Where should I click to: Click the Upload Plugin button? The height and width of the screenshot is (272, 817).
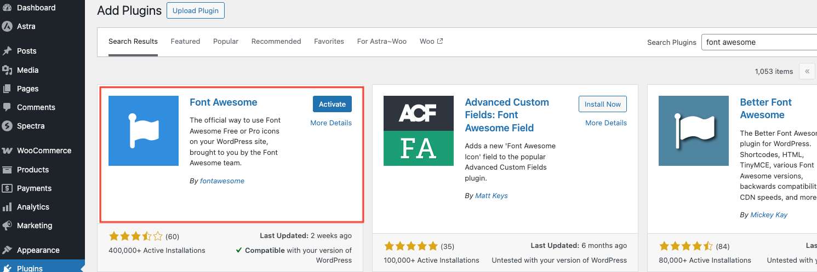pos(196,10)
